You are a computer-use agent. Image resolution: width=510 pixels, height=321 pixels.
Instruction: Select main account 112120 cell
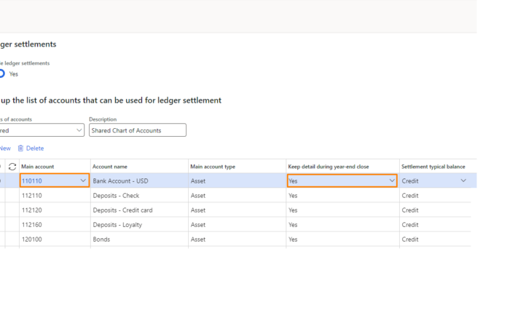55,210
